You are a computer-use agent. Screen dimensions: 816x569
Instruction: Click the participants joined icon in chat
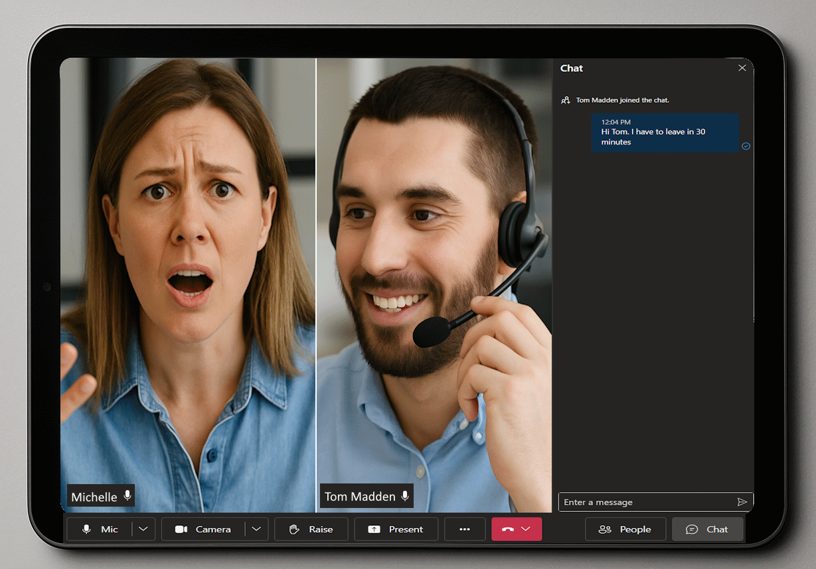click(566, 100)
